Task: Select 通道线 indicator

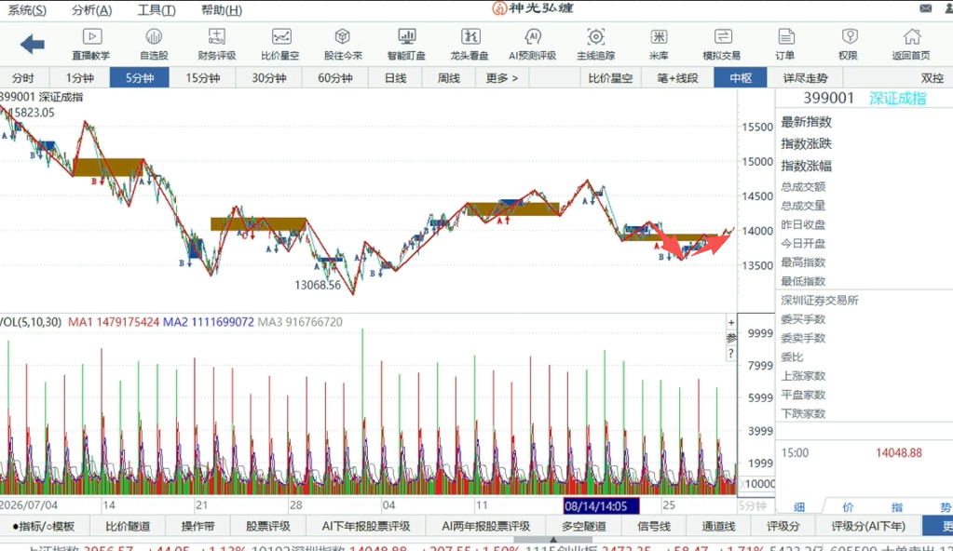Action: pyautogui.click(x=718, y=526)
